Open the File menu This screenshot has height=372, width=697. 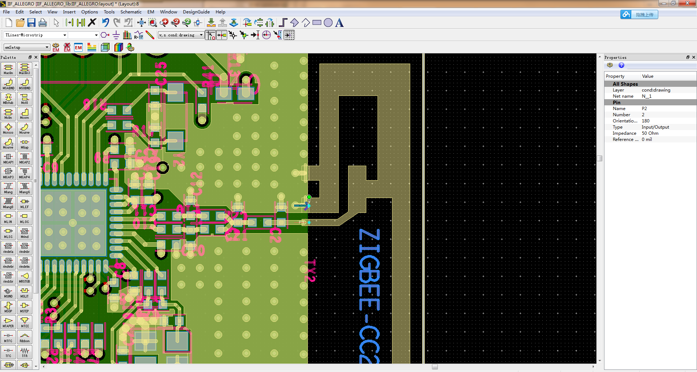(6, 12)
